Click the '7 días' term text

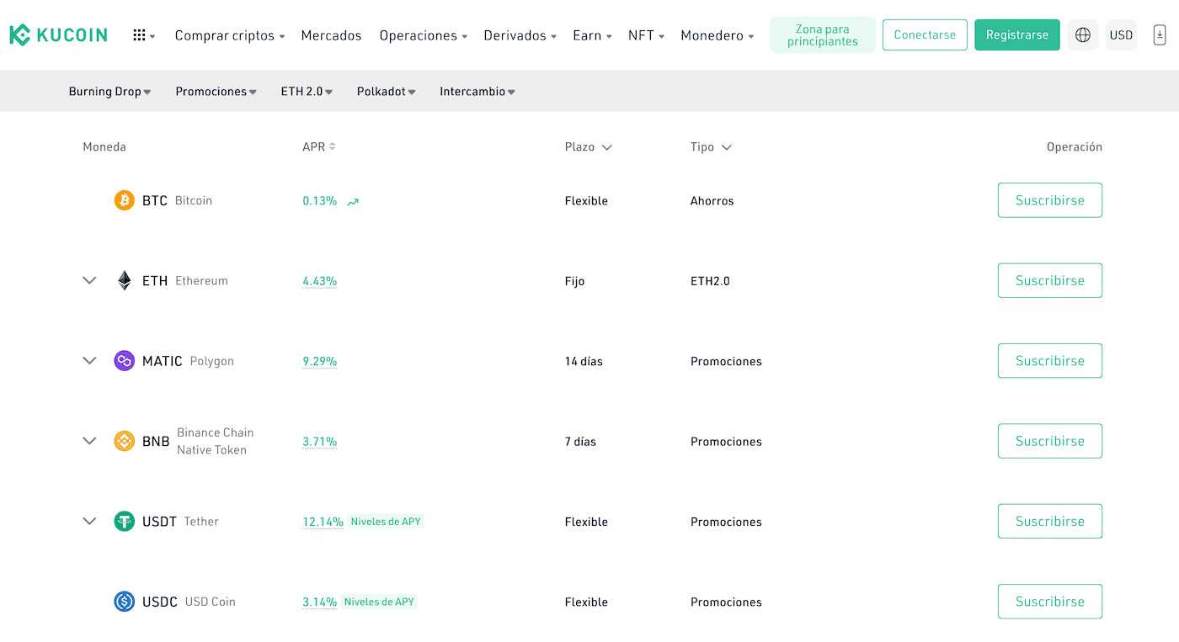580,442
